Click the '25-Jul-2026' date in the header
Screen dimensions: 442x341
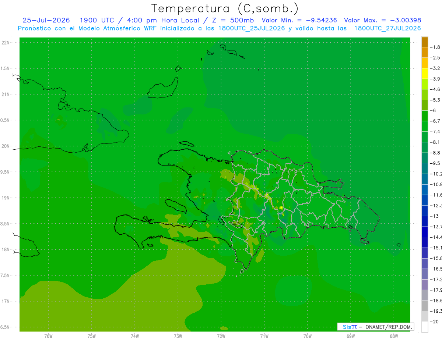pyautogui.click(x=46, y=20)
